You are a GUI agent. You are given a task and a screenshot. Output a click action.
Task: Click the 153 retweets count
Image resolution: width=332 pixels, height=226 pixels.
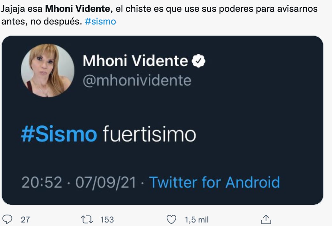(x=107, y=220)
